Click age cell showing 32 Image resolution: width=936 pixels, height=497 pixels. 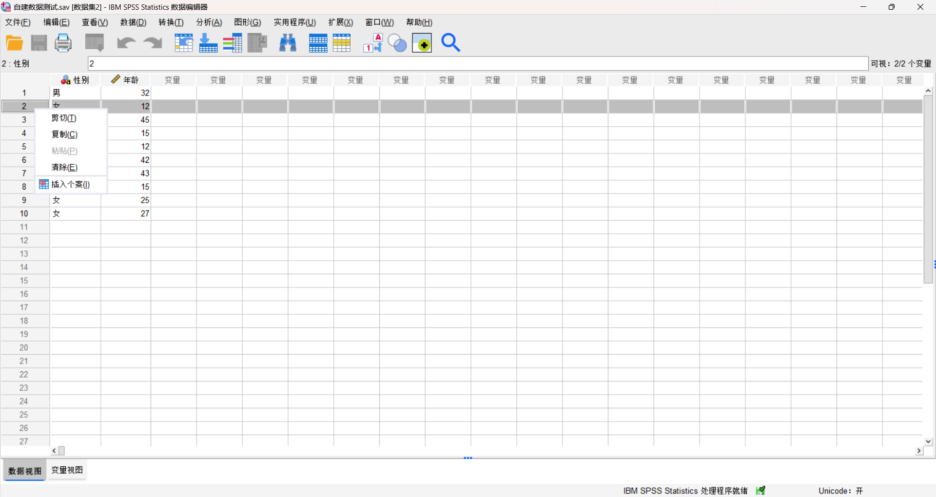(126, 93)
